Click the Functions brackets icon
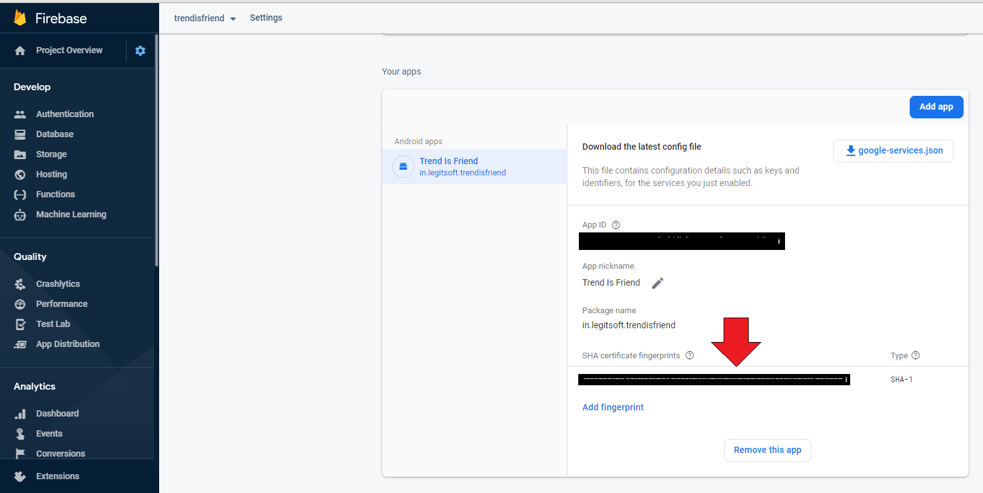983x493 pixels. tap(20, 195)
